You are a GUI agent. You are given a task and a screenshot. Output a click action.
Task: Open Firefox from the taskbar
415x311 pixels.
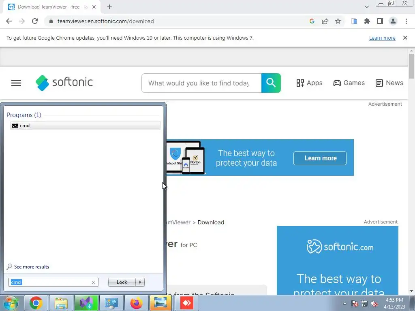[x=136, y=303]
